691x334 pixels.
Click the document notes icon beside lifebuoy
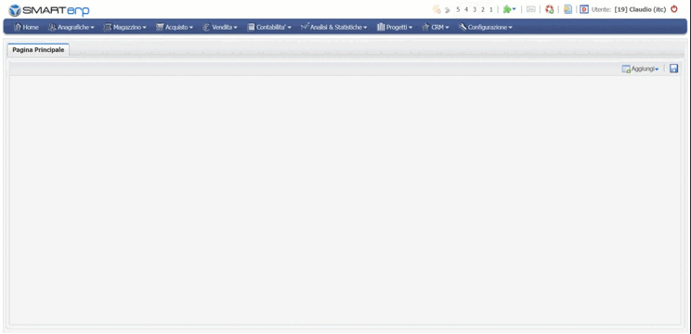point(567,9)
